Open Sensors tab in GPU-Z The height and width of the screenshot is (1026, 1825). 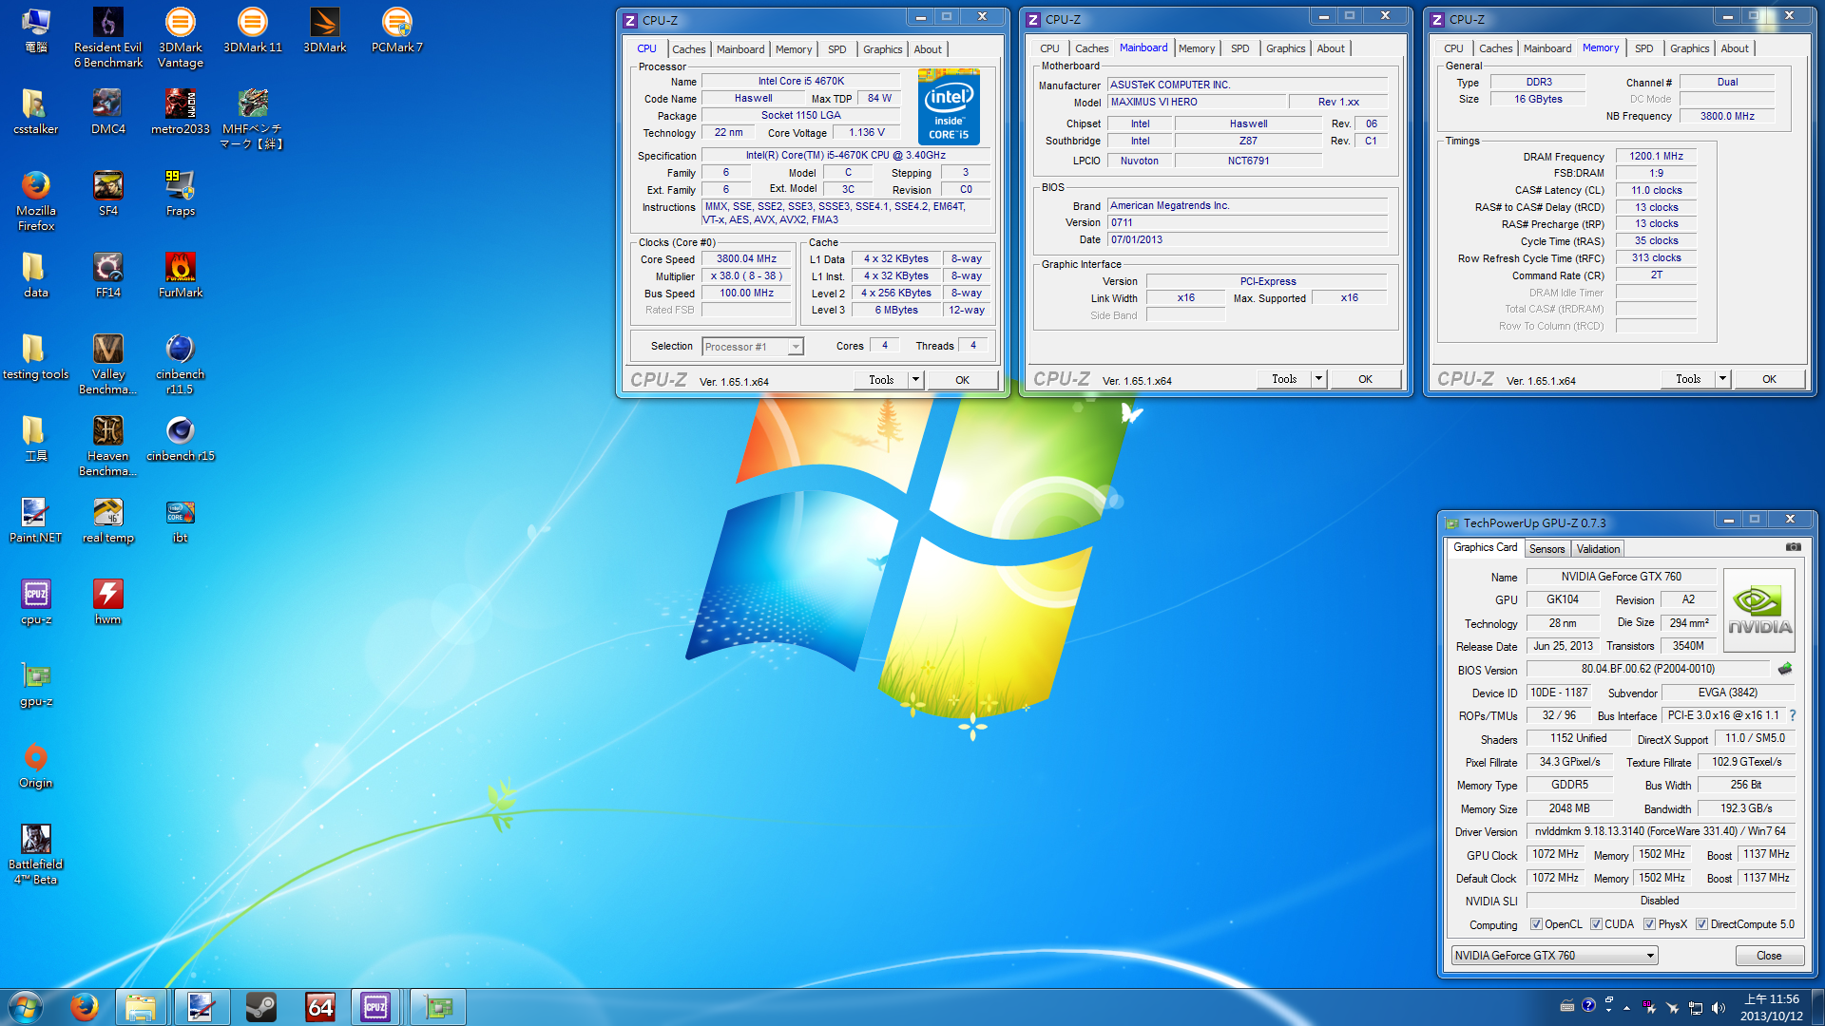pos(1546,549)
